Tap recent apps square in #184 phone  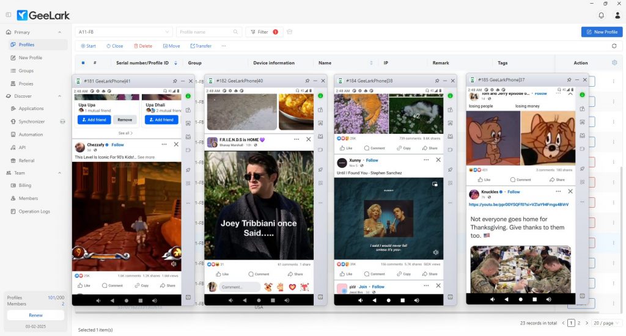402,300
